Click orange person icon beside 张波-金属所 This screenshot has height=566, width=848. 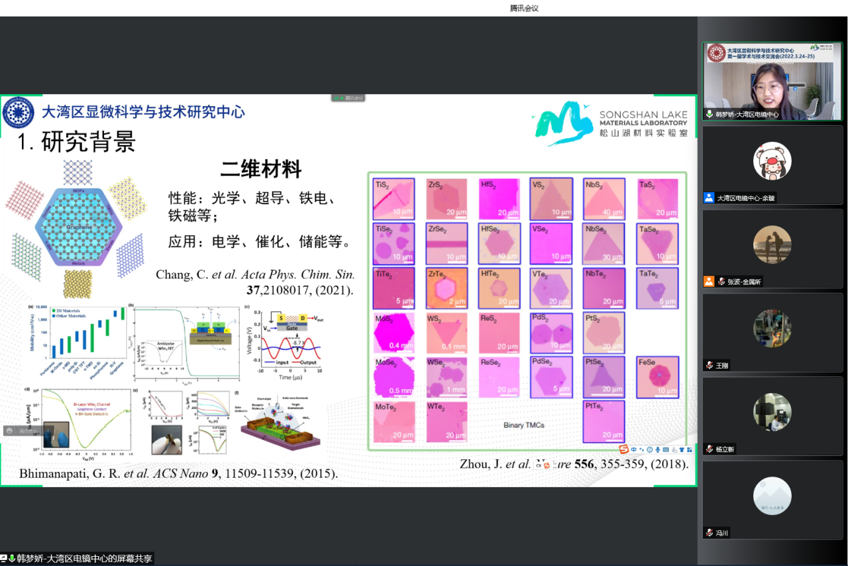(x=709, y=282)
